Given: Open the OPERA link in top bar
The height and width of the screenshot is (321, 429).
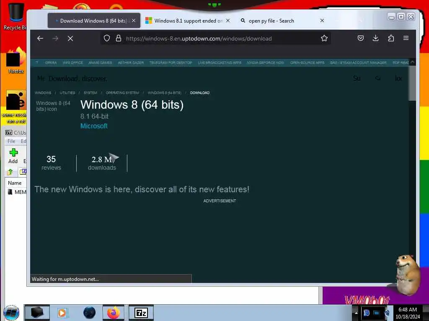Looking at the screenshot, I should click(51, 63).
